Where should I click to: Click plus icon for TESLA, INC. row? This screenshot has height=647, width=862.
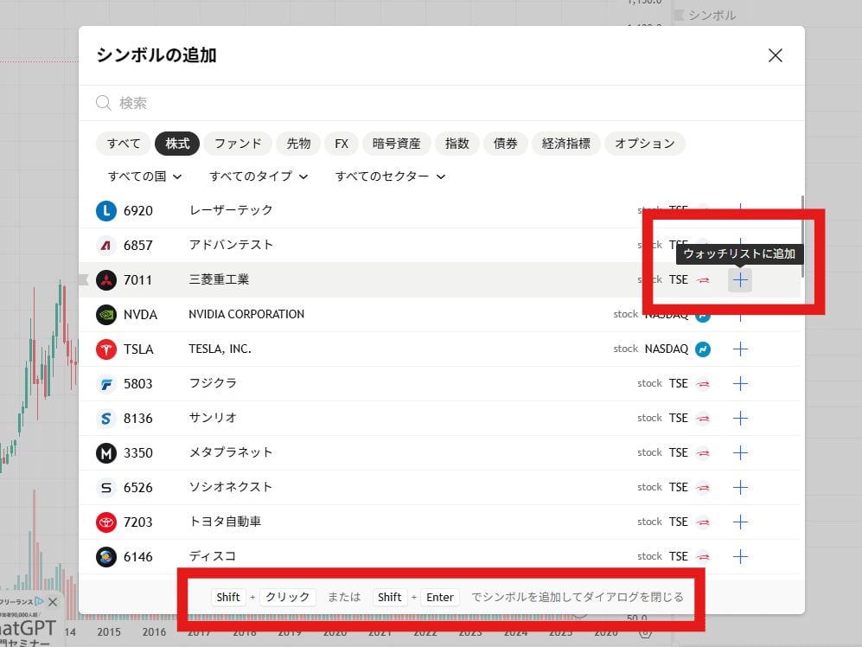tap(740, 349)
